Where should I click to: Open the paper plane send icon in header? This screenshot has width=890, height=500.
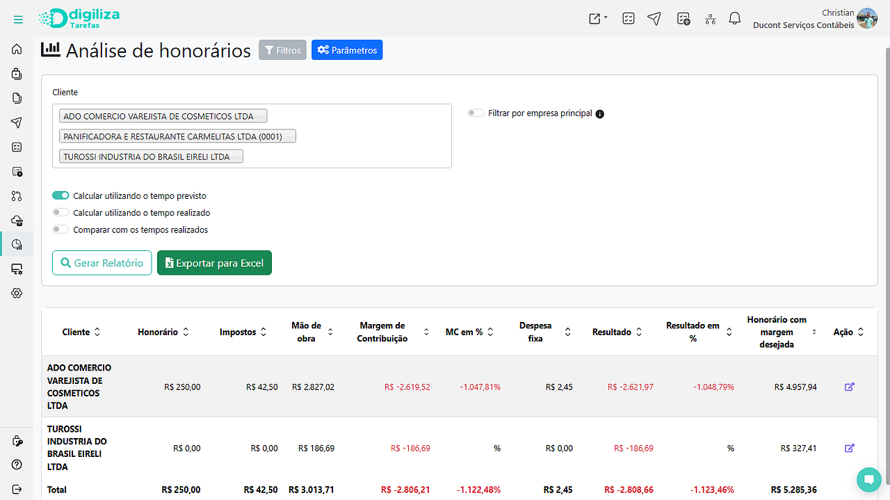(654, 19)
